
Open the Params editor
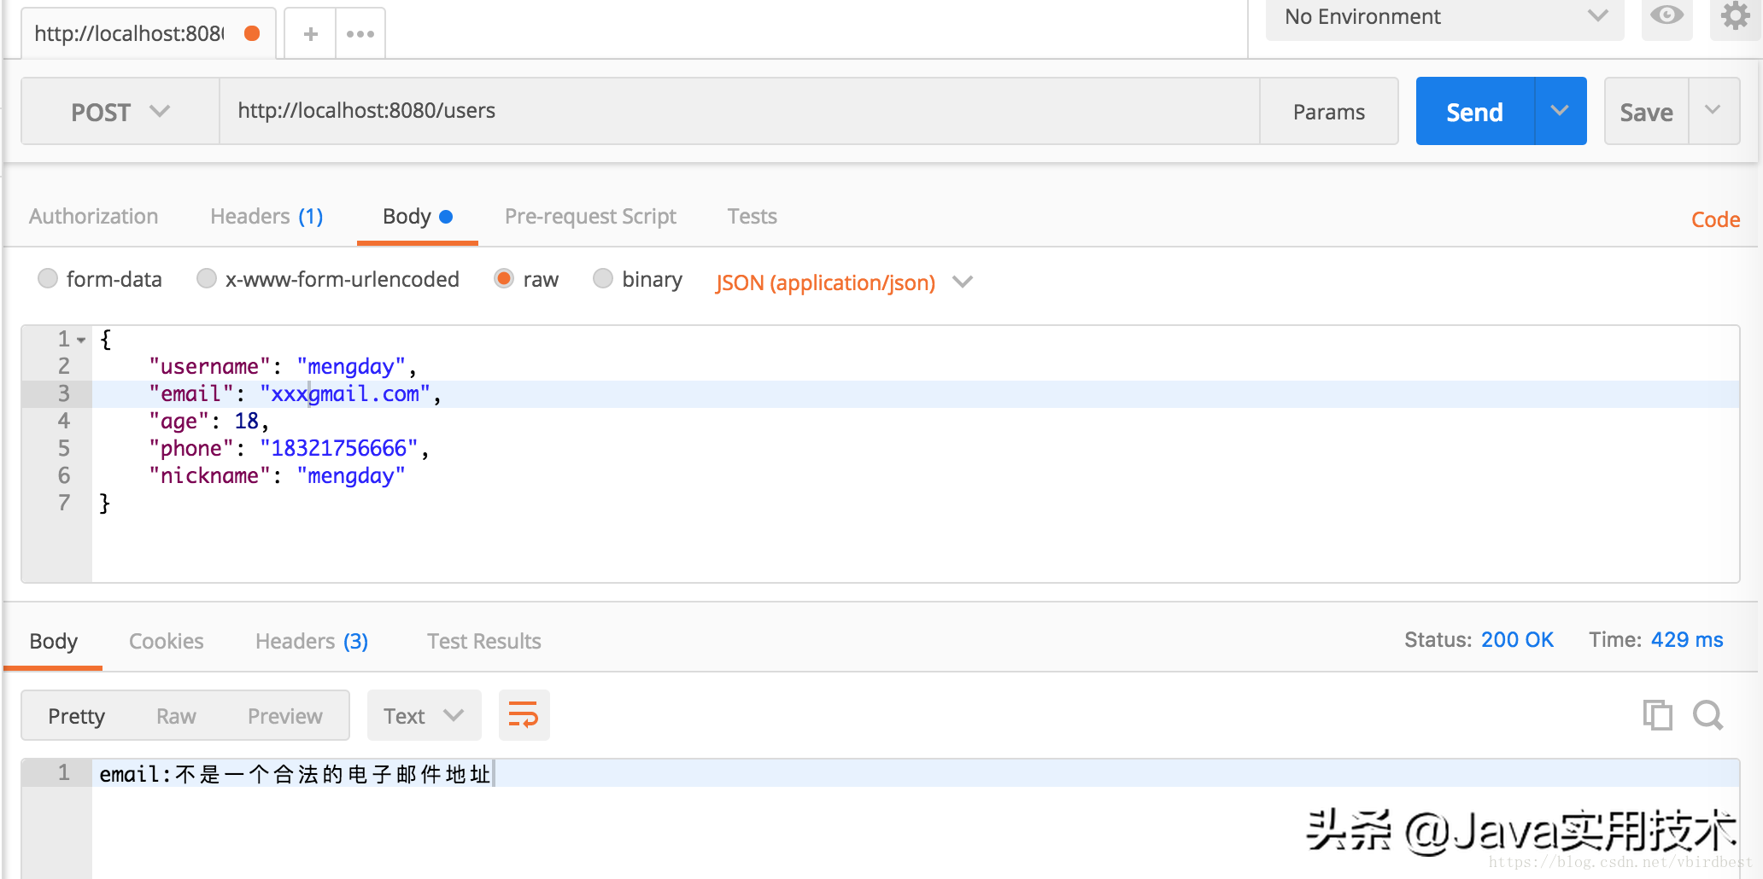pyautogui.click(x=1329, y=112)
